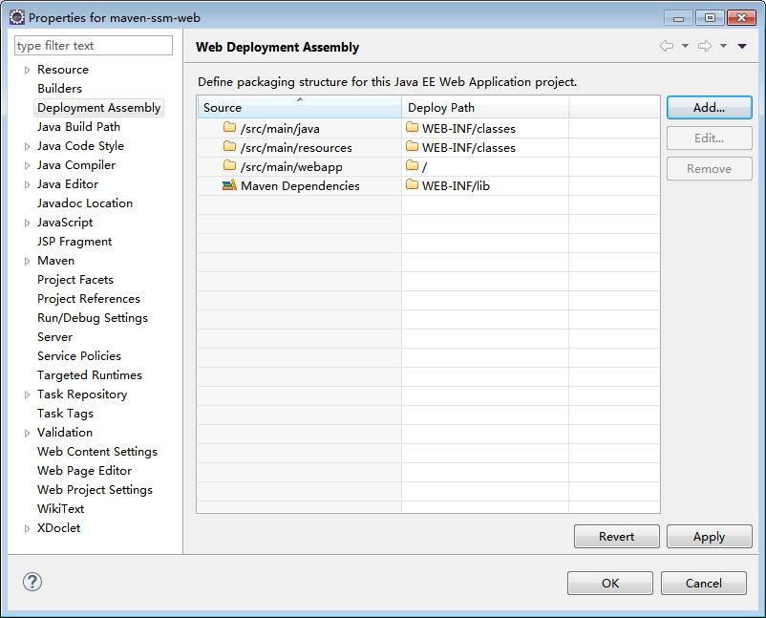The width and height of the screenshot is (766, 618).
Task: Expand the Task Repository node
Action: [28, 394]
